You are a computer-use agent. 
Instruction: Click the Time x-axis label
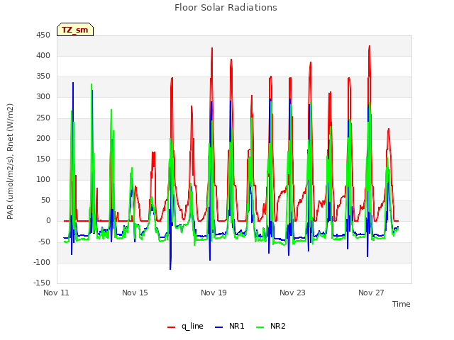tap(402, 304)
